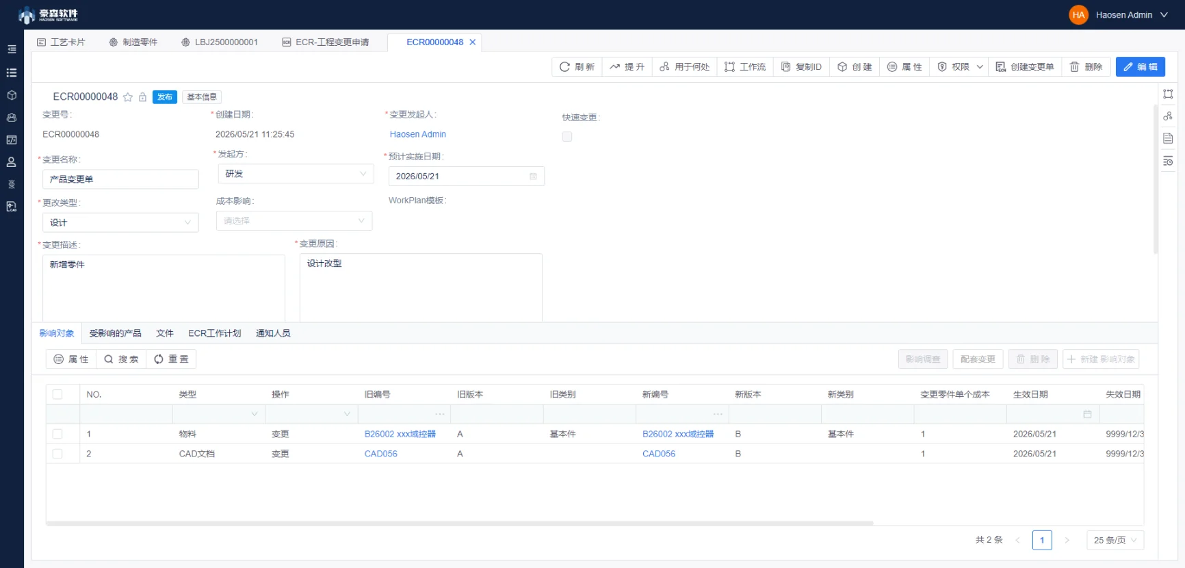Click the 复制ID button
The width and height of the screenshot is (1185, 568).
tap(801, 66)
